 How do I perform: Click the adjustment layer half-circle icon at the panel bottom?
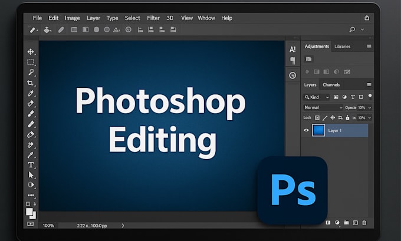pos(337,223)
